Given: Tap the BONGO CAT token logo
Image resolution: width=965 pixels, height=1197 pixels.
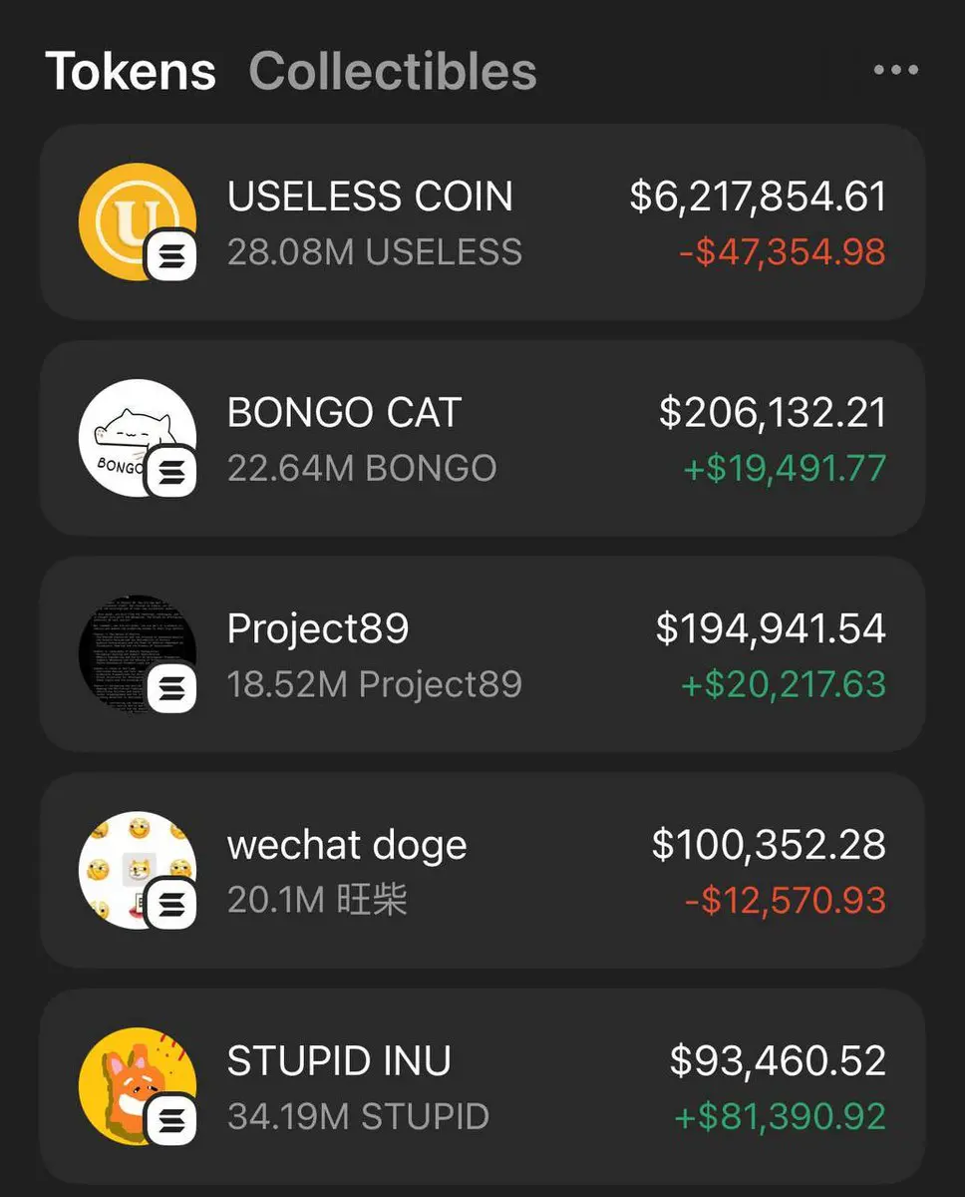Looking at the screenshot, I should click(x=138, y=438).
